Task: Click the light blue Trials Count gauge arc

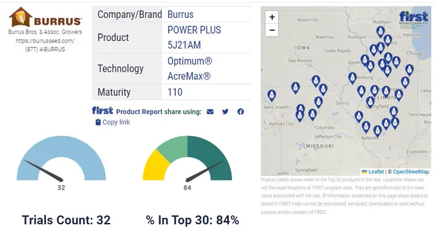Action: (x=61, y=147)
